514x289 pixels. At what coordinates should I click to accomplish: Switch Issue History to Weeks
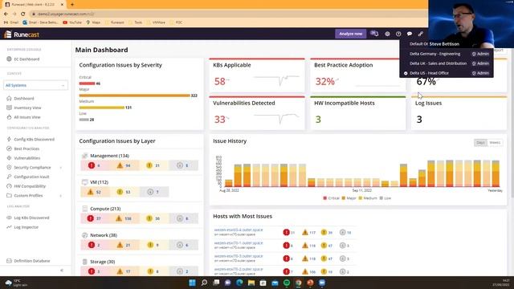[495, 143]
